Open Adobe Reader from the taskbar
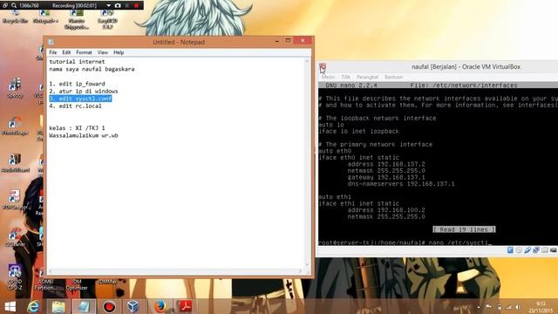The image size is (558, 314). point(186,306)
